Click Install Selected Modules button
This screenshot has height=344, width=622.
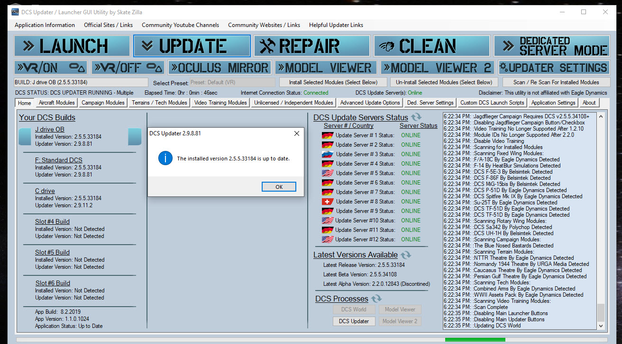coord(333,82)
